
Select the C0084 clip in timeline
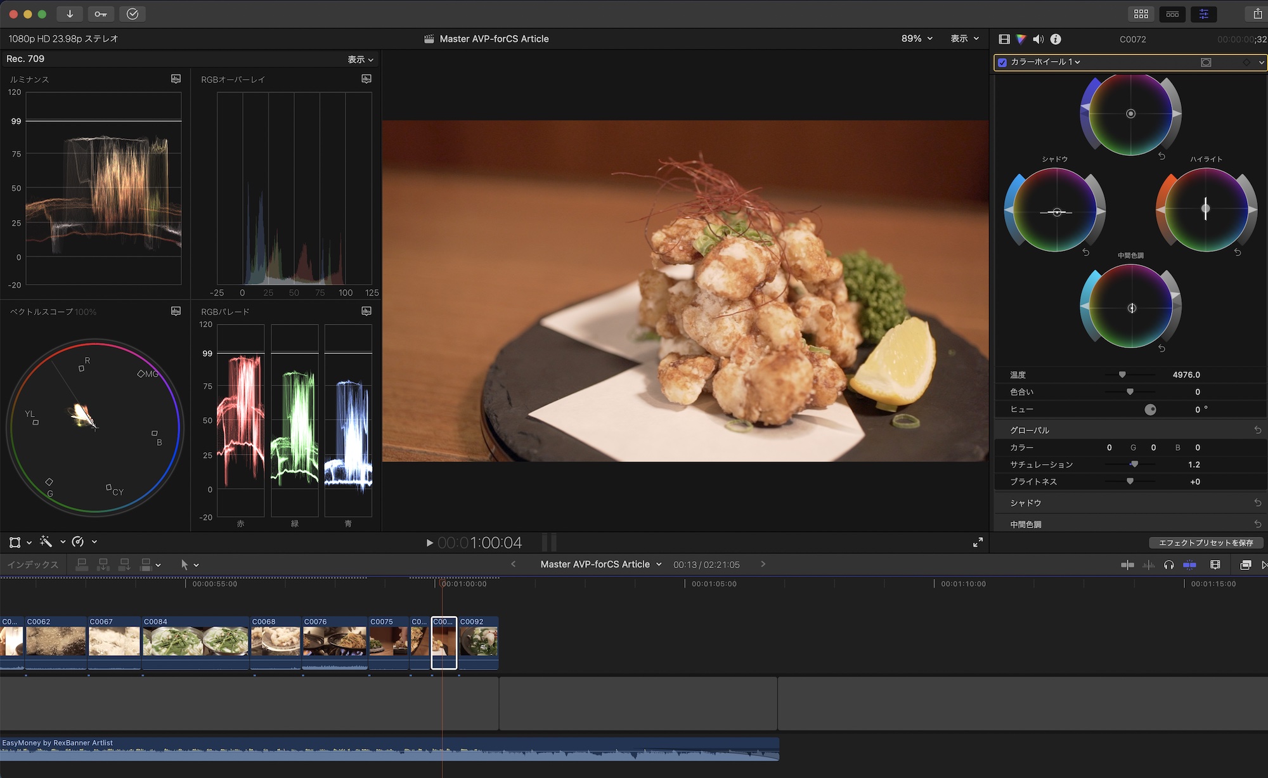[x=195, y=640]
